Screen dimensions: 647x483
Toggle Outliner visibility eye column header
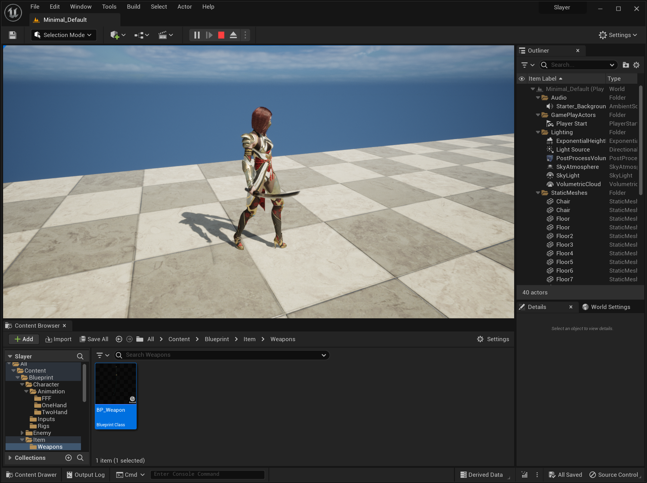pyautogui.click(x=522, y=79)
